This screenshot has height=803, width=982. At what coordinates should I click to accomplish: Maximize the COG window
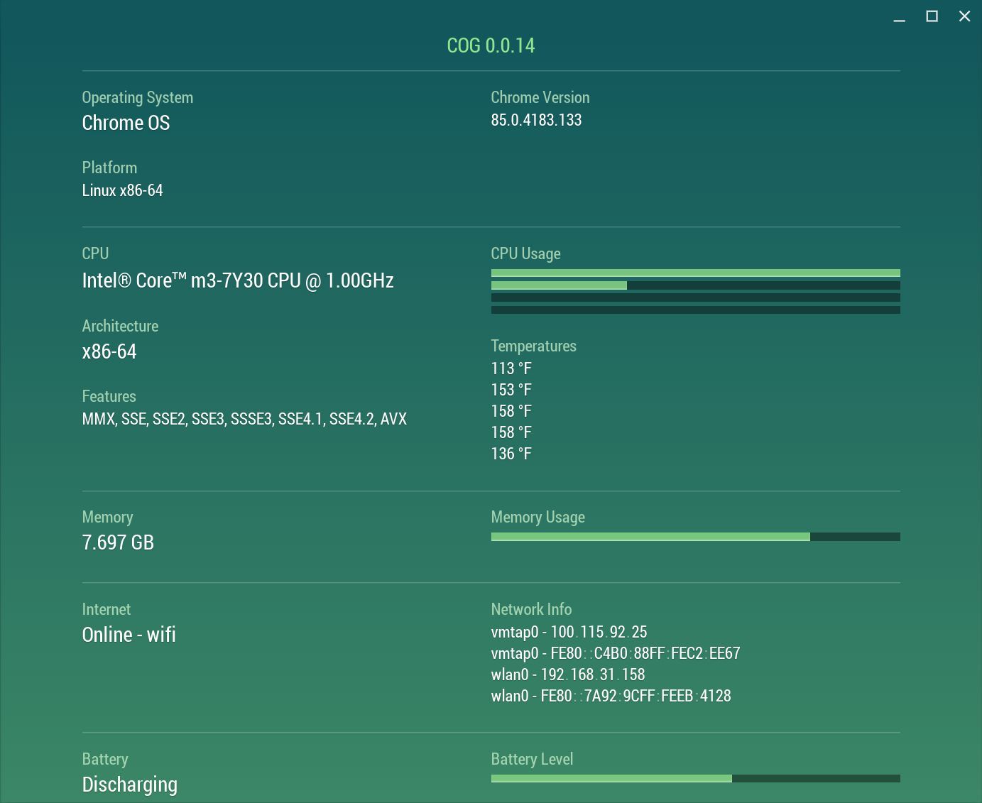(x=932, y=16)
